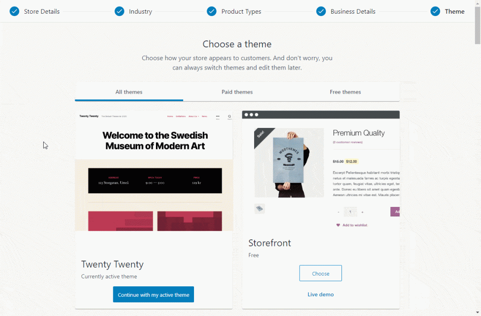Show the Free themes tab
The image size is (481, 316).
[x=345, y=92]
